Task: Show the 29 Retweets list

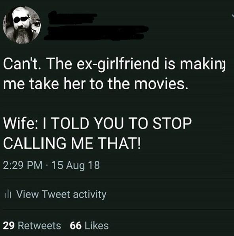Action: pos(32,226)
